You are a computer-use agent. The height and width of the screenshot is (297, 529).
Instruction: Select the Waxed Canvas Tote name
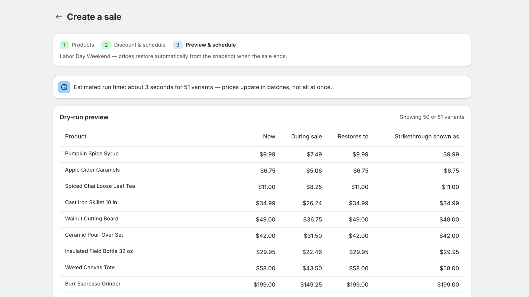click(90, 268)
